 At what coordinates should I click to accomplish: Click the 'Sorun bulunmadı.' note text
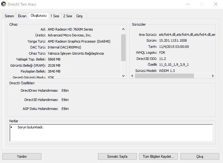click(x=30, y=127)
